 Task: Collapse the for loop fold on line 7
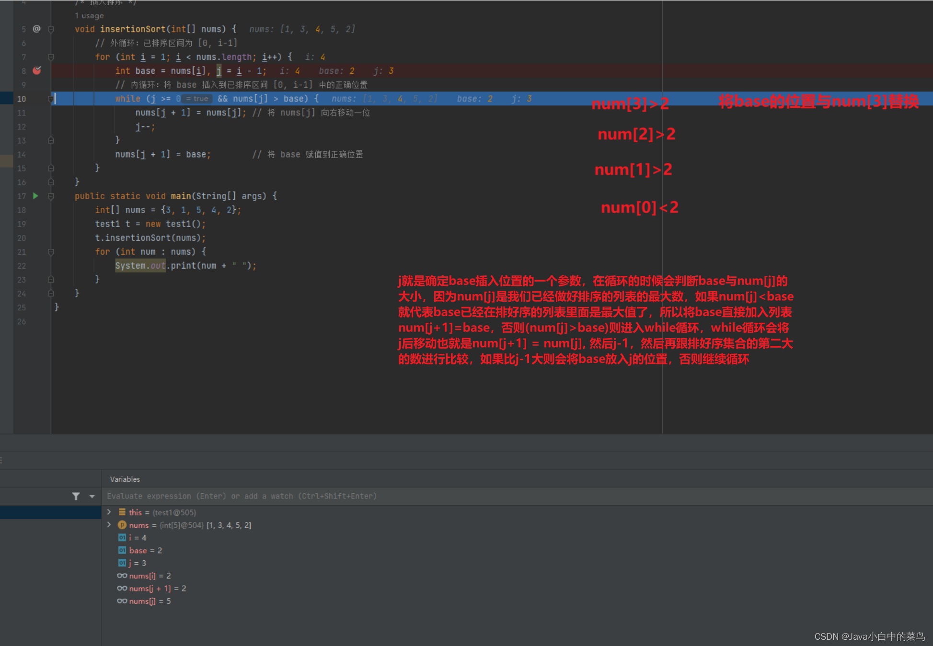51,57
